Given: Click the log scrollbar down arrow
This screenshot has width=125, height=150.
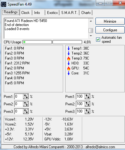Looking at the screenshot, I should point(91,36).
